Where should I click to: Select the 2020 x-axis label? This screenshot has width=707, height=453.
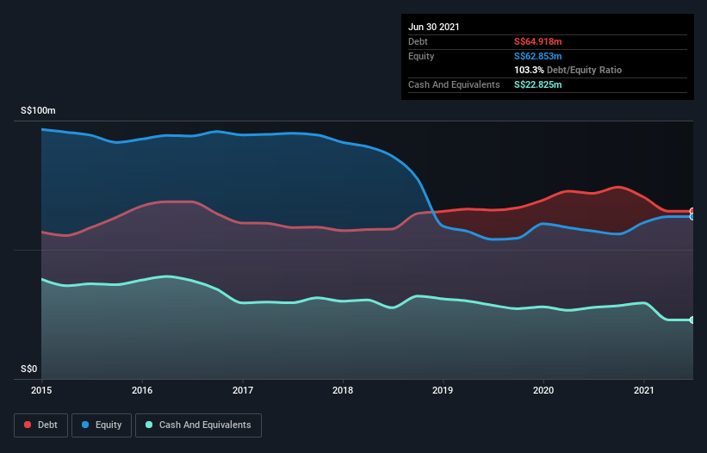[543, 390]
